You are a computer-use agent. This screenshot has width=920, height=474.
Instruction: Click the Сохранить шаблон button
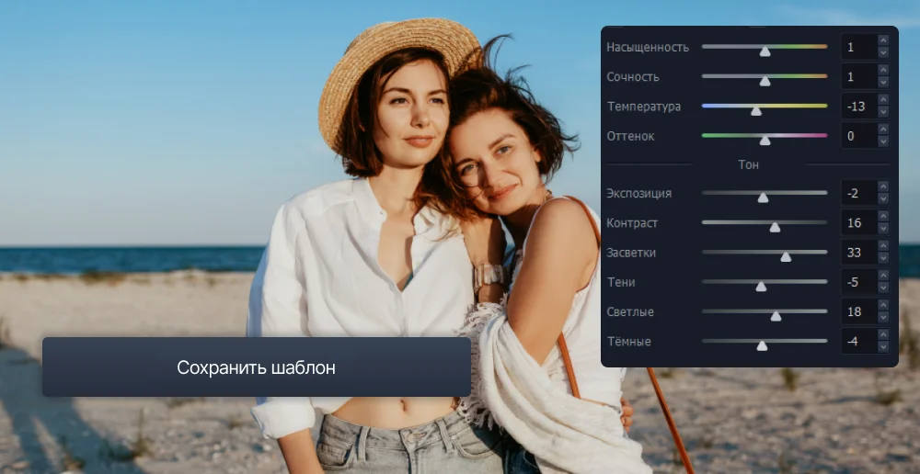pos(256,367)
